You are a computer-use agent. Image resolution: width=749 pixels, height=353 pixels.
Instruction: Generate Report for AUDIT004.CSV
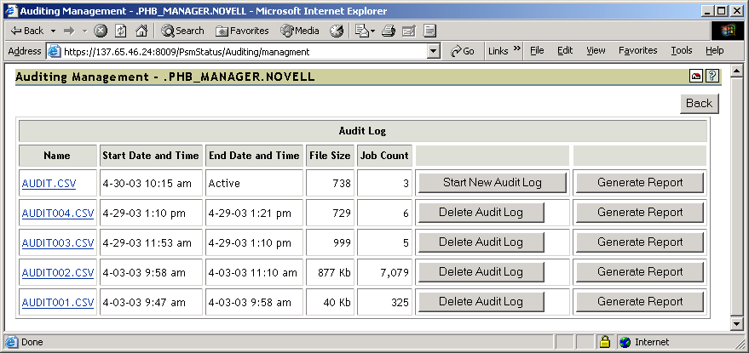tap(640, 212)
